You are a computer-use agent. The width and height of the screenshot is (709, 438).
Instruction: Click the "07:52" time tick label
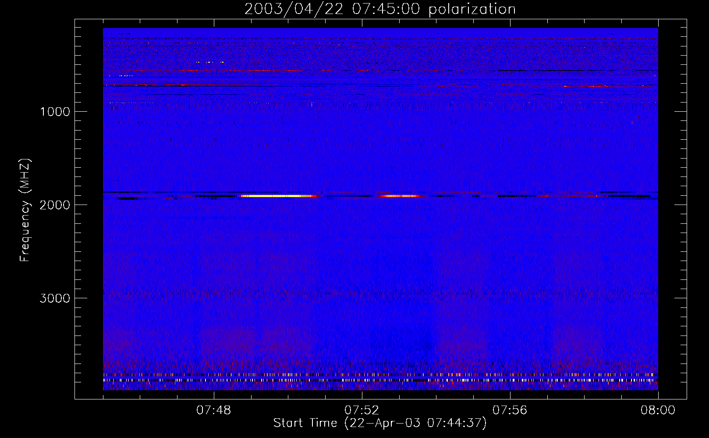(362, 410)
